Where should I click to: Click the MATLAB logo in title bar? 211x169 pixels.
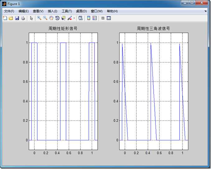click(4, 4)
